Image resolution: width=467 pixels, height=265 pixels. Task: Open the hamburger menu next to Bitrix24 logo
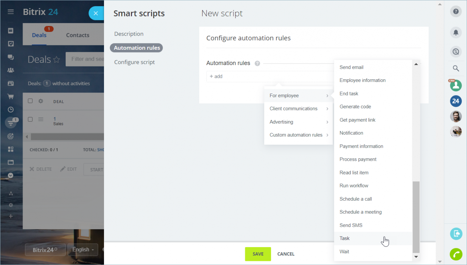pyautogui.click(x=11, y=12)
